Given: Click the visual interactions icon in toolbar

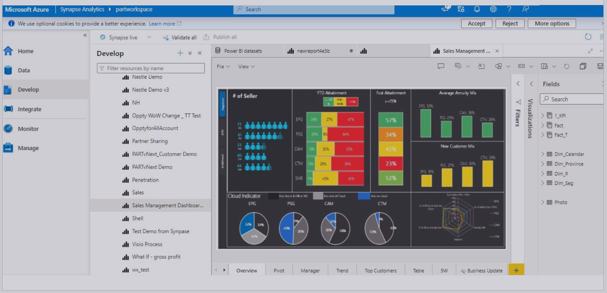Looking at the screenshot, I should (545, 66).
